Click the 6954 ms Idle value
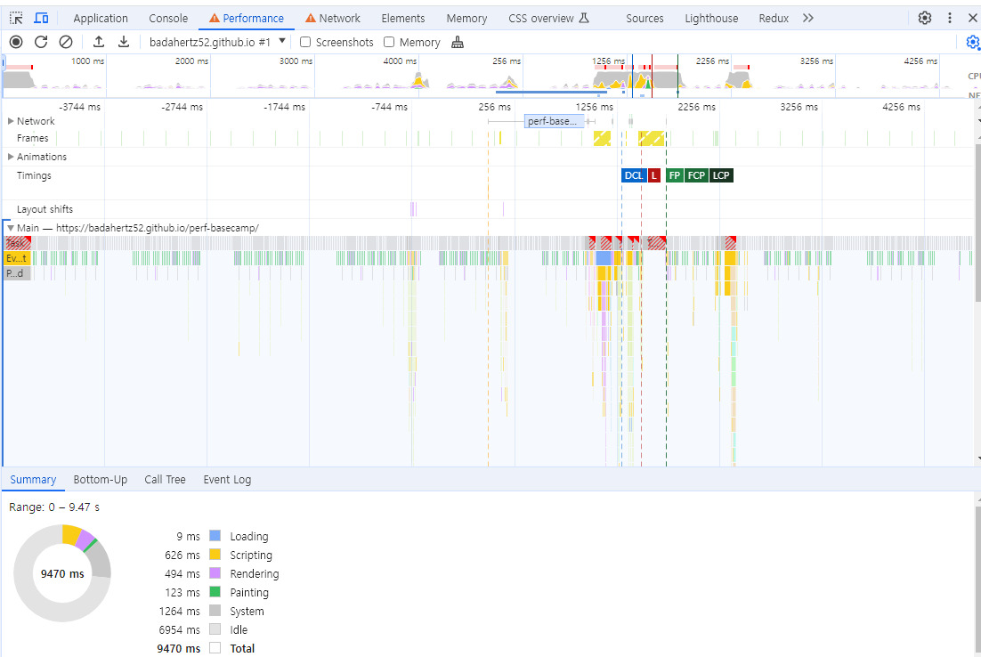This screenshot has width=981, height=657. (180, 629)
